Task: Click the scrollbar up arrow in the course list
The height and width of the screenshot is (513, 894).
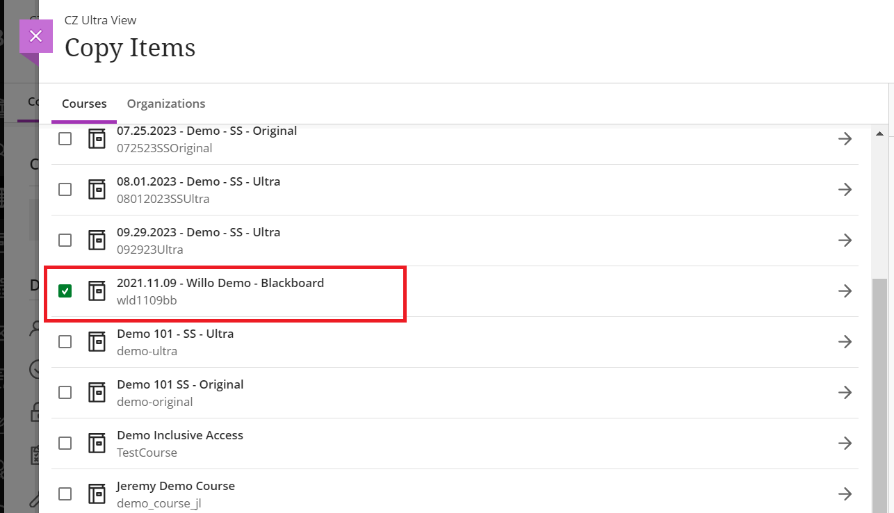Action: click(879, 133)
